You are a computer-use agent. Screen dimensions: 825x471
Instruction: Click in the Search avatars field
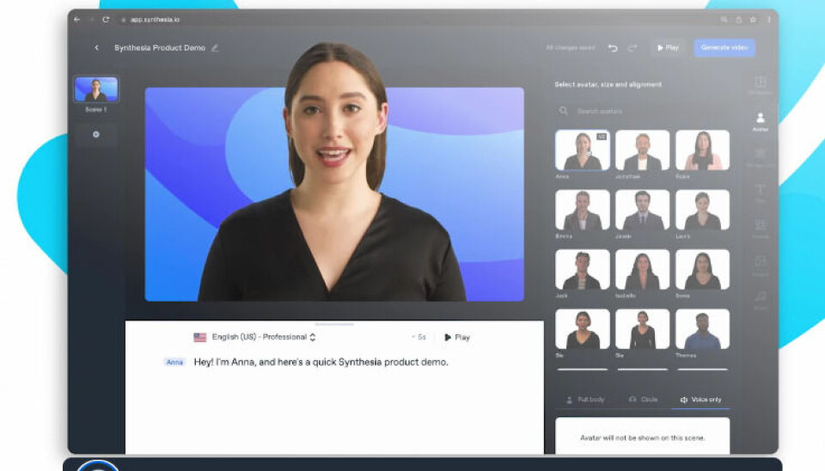642,111
